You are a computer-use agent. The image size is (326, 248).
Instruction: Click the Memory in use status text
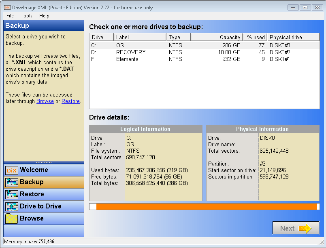point(29,242)
